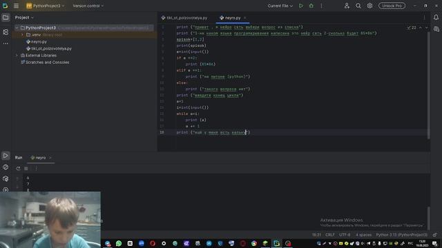Rerun neyro with the rerun icon
Screen dimensions: 442x248
19,168
